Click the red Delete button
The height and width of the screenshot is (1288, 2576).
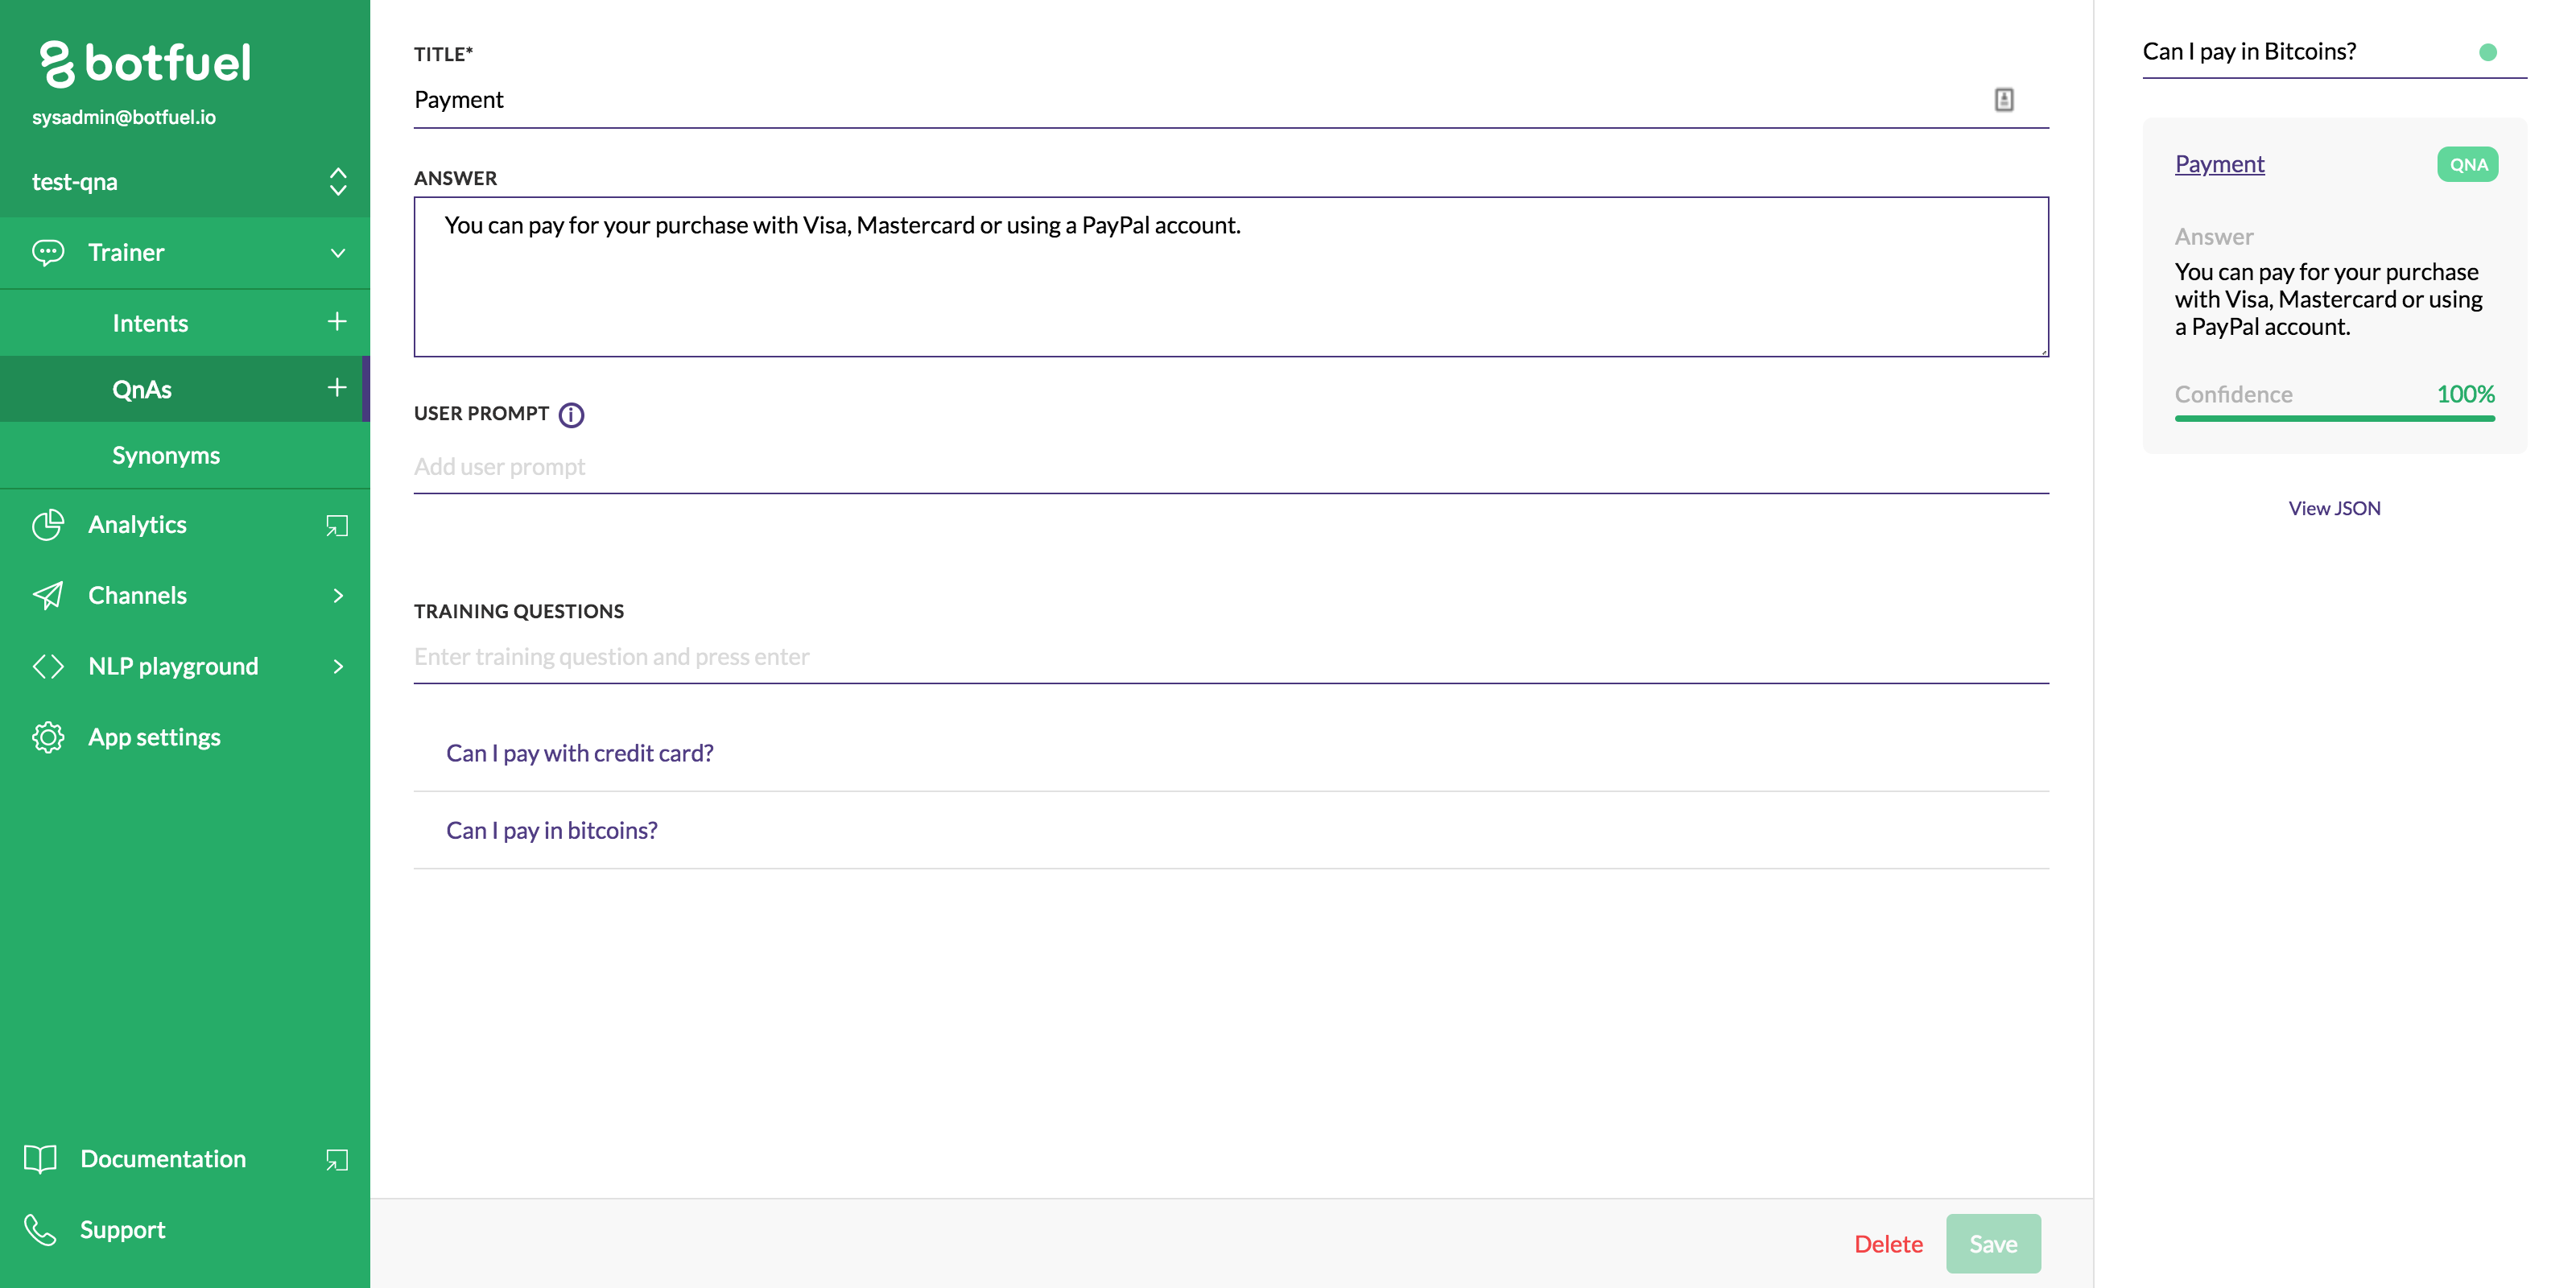1888,1244
